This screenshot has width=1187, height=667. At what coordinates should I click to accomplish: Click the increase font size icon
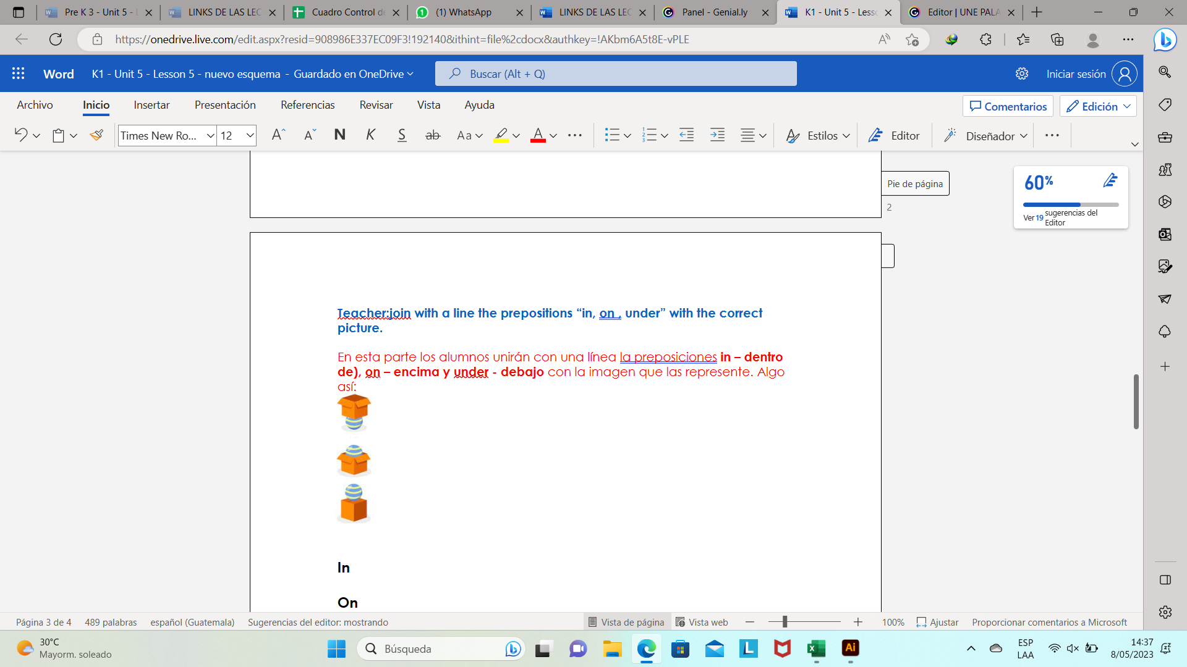coord(278,135)
